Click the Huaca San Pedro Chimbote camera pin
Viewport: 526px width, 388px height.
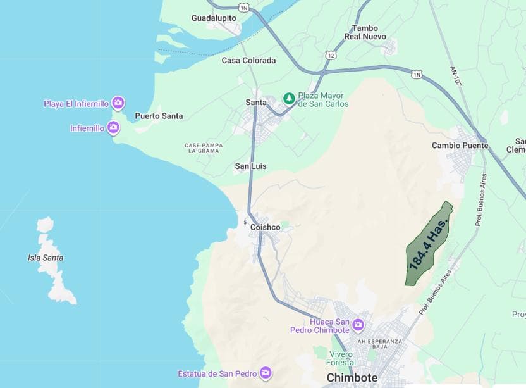coord(358,325)
